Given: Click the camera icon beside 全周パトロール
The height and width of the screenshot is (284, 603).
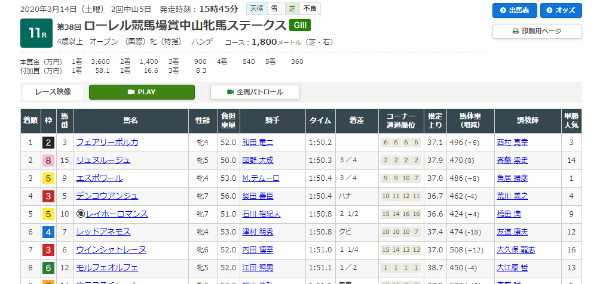Looking at the screenshot, I should click(x=230, y=92).
